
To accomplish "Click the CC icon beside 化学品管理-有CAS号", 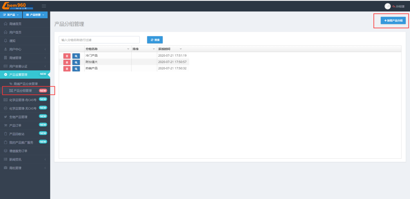I will tap(6, 100).
